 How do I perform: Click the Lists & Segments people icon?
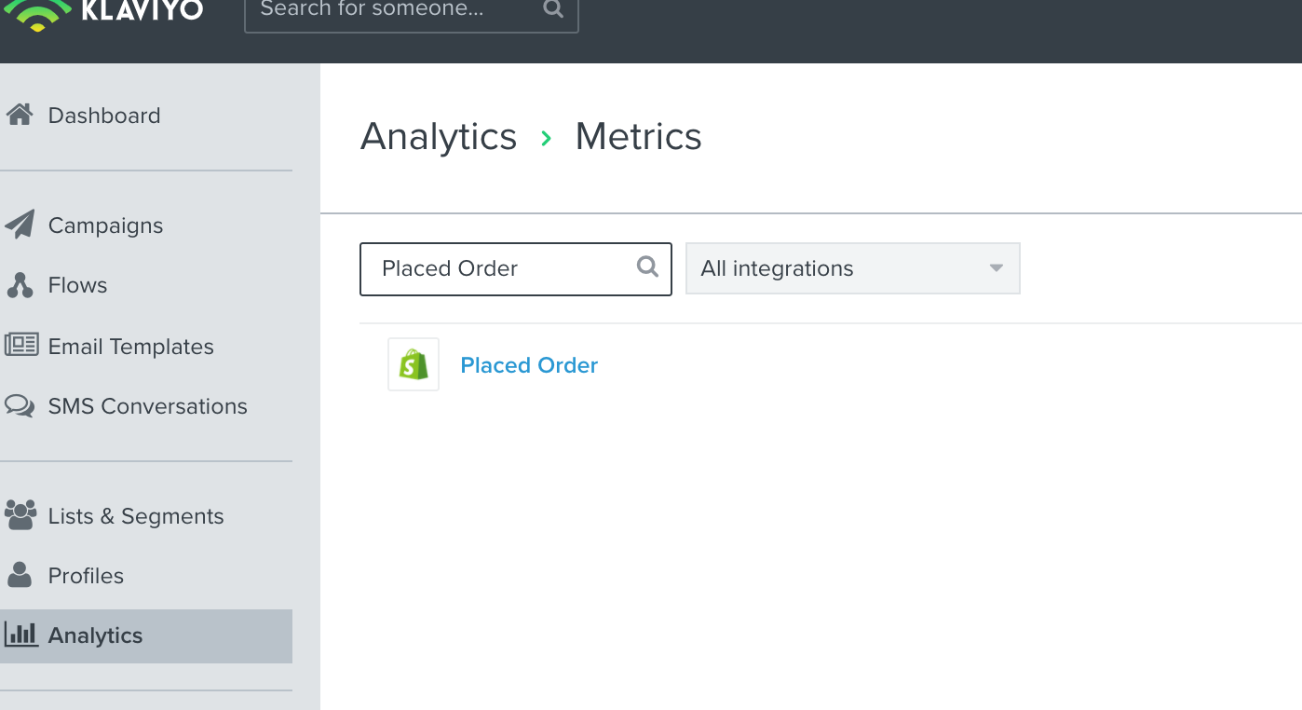pyautogui.click(x=20, y=514)
